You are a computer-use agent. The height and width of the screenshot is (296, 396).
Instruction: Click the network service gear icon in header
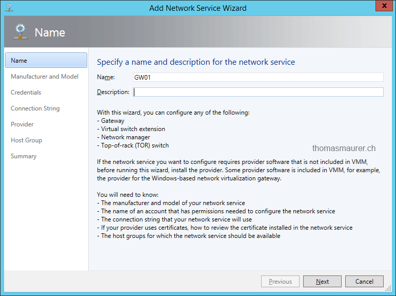21,32
